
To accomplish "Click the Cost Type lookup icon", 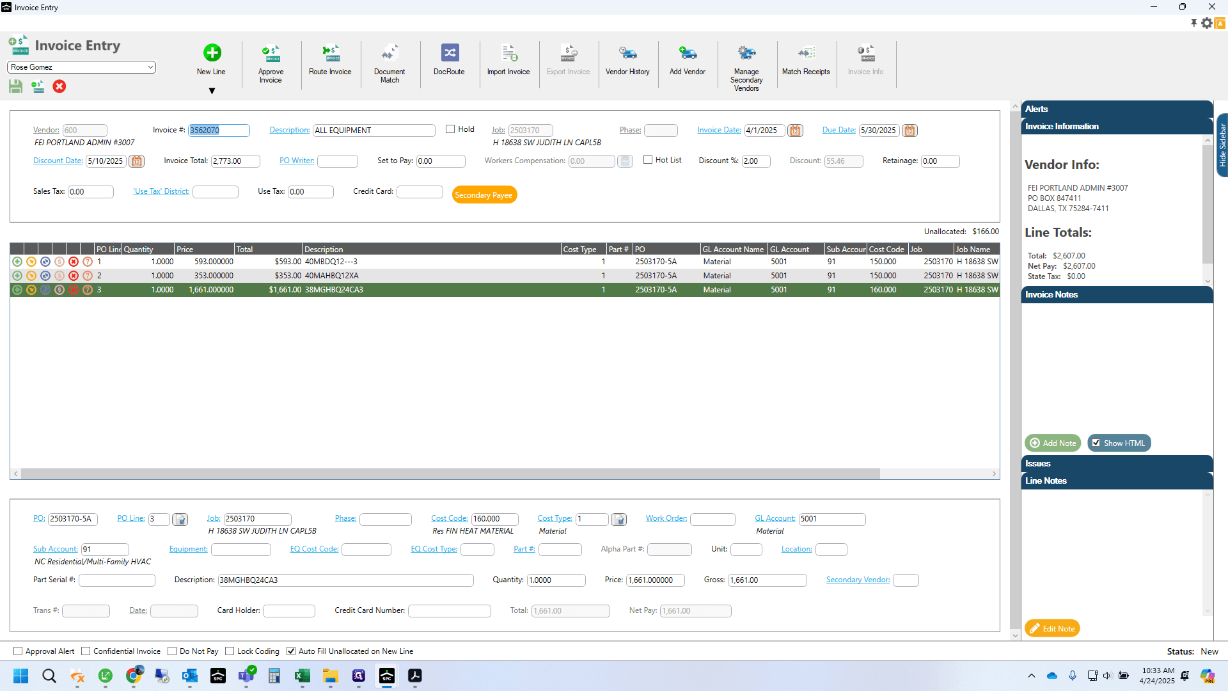I will [618, 520].
